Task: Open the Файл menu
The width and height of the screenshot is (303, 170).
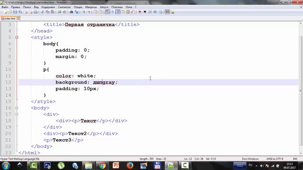Action: click(x=5, y=7)
